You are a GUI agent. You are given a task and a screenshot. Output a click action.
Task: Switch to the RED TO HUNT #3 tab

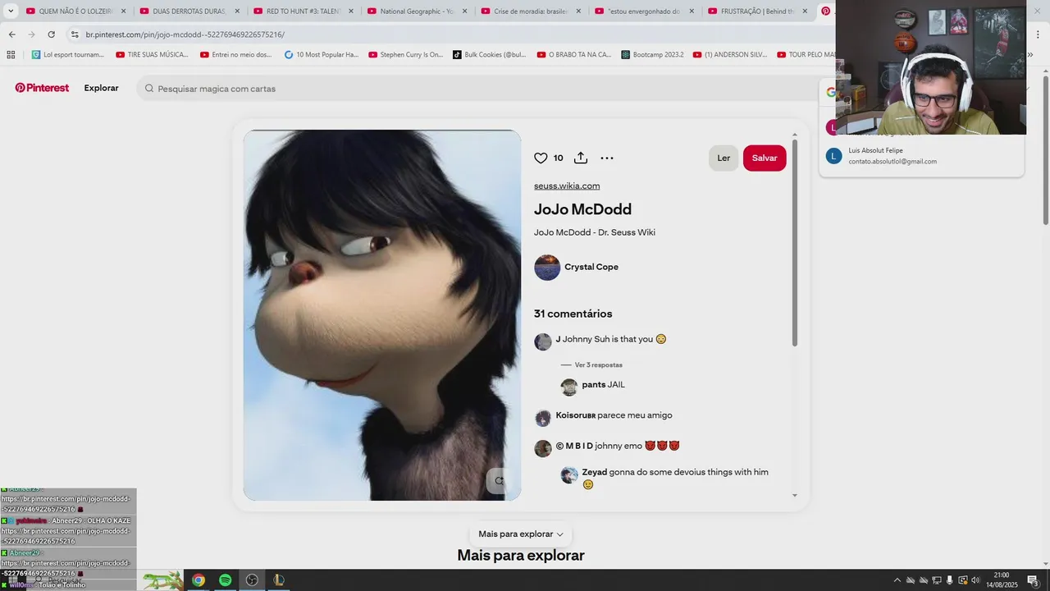pos(303,11)
